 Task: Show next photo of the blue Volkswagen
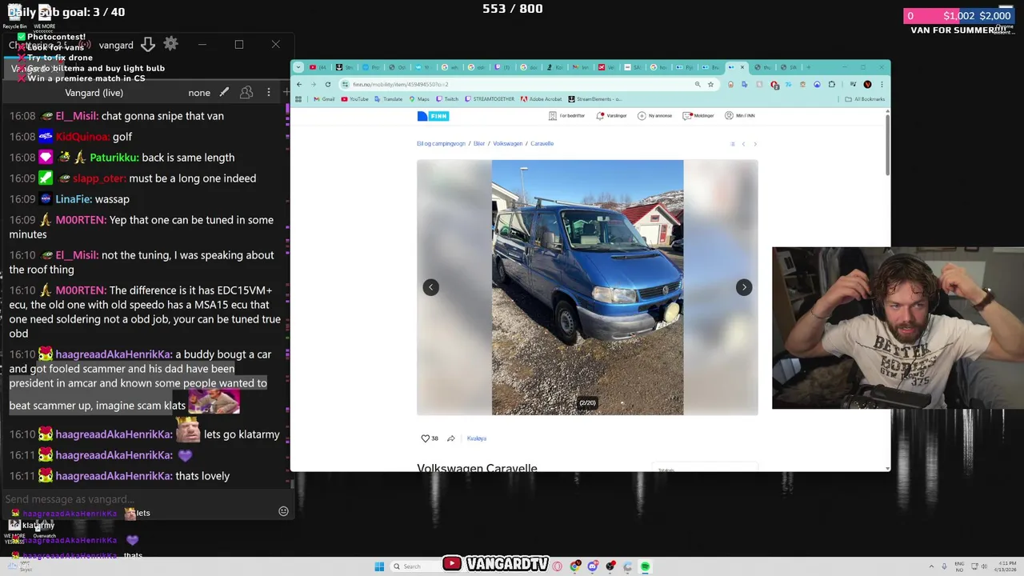(x=744, y=287)
